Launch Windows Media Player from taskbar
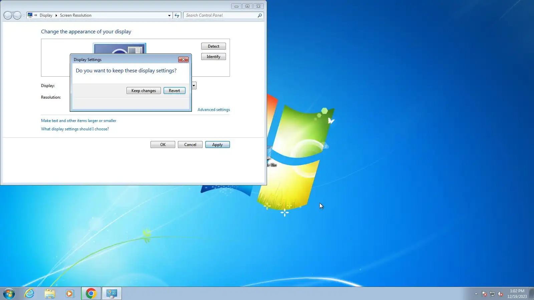The width and height of the screenshot is (534, 300). pos(70,294)
